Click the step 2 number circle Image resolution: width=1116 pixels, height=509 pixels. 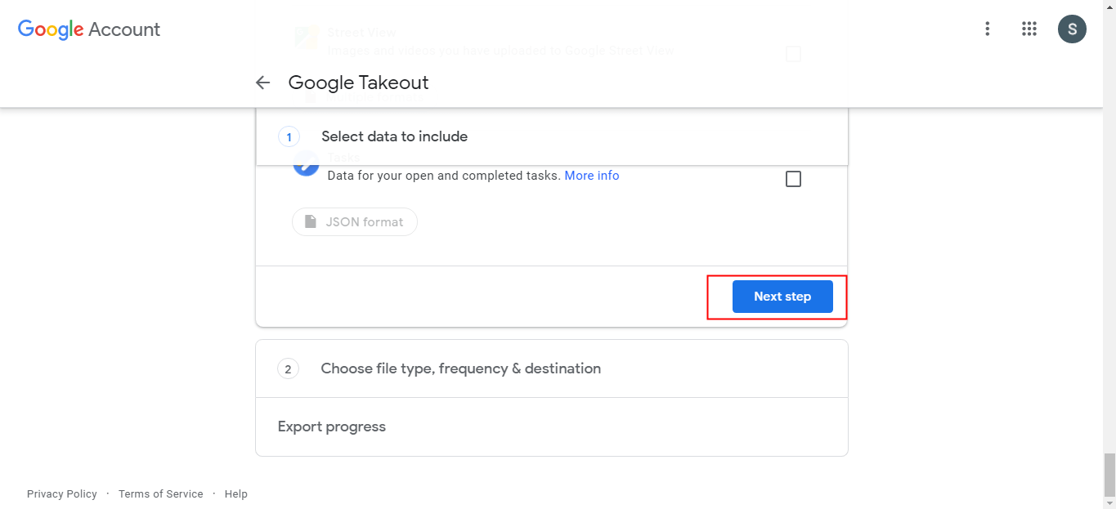[288, 369]
